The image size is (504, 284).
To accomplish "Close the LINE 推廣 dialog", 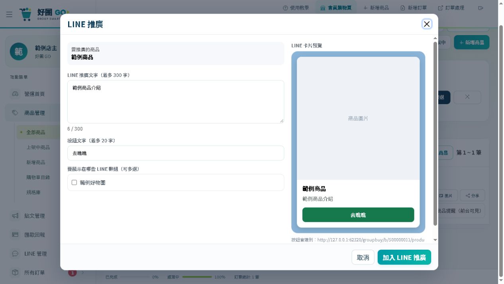I will tap(427, 24).
